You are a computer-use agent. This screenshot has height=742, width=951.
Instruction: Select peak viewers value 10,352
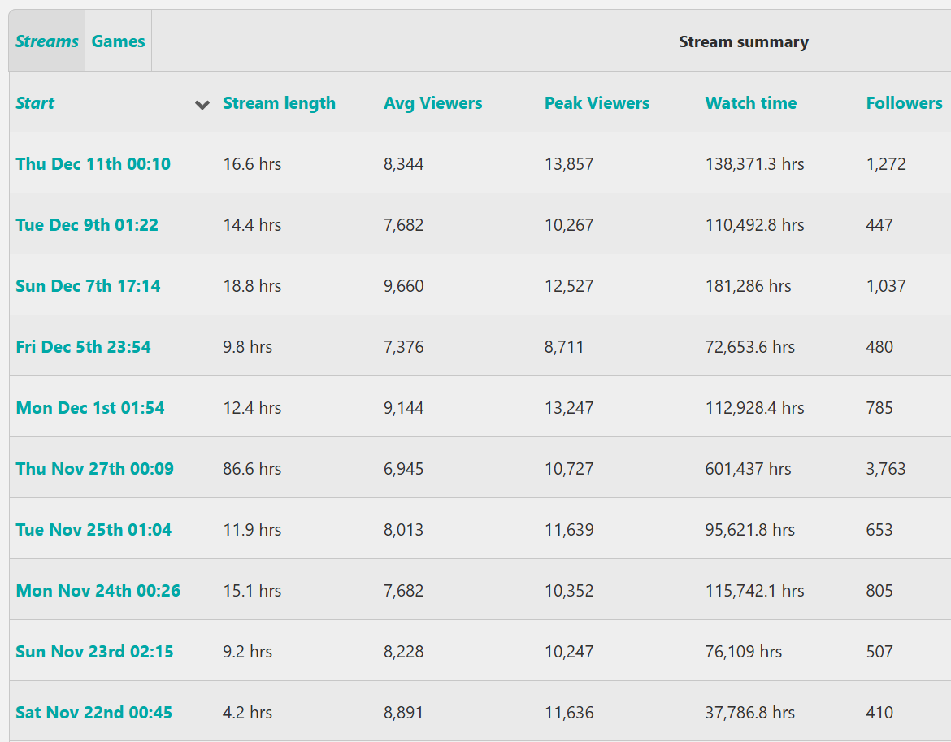569,591
